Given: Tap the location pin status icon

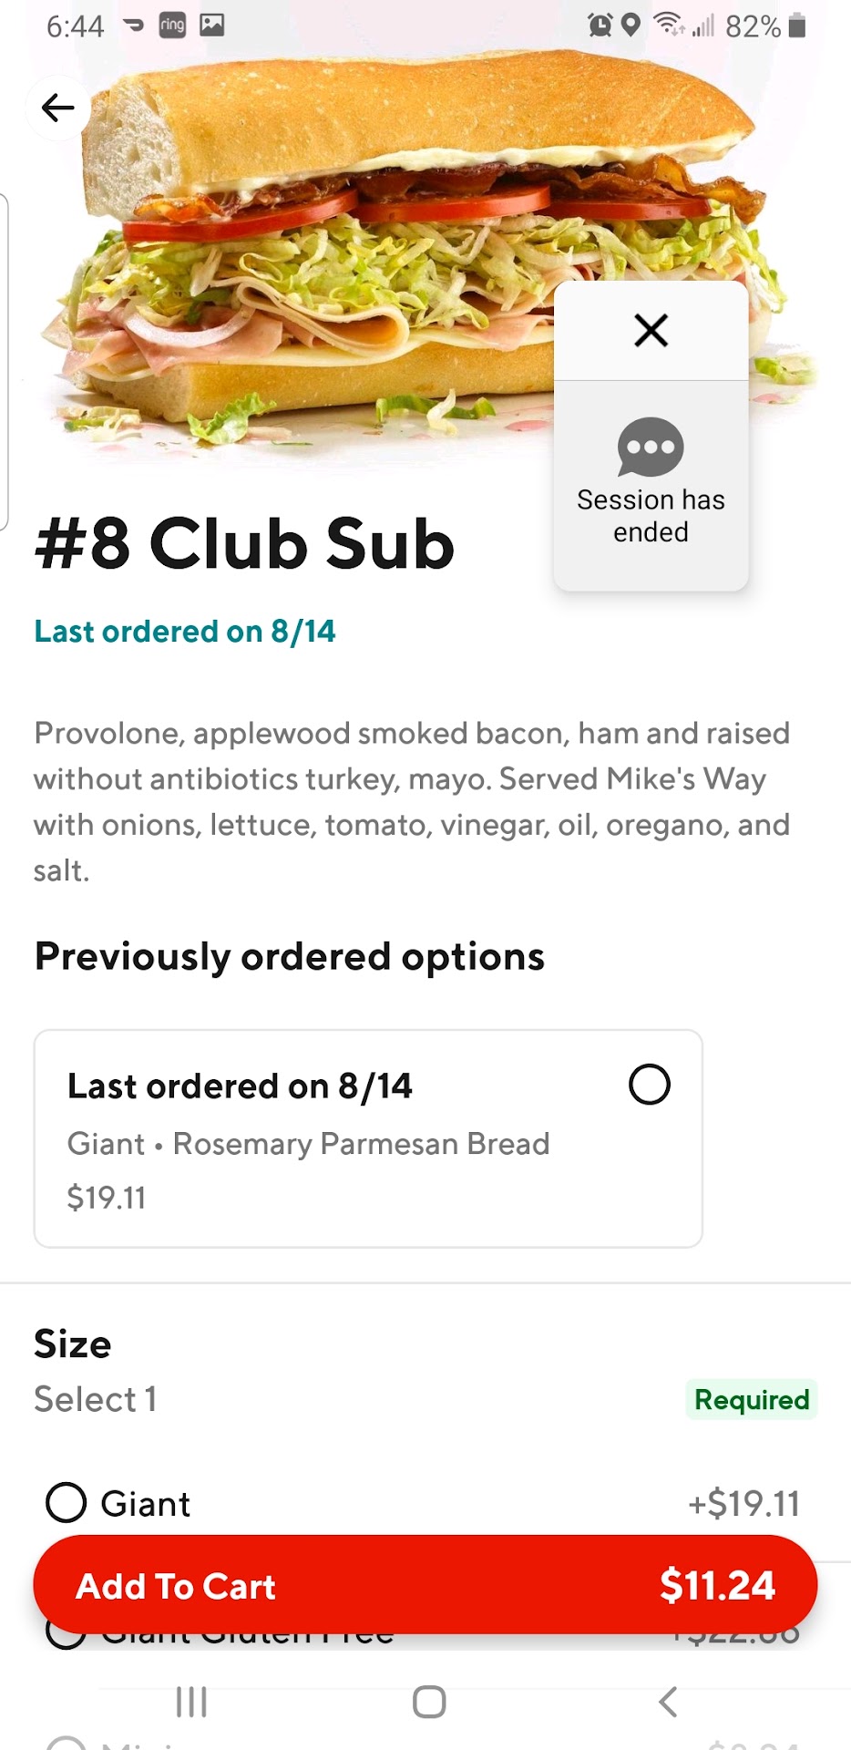Looking at the screenshot, I should 631,26.
